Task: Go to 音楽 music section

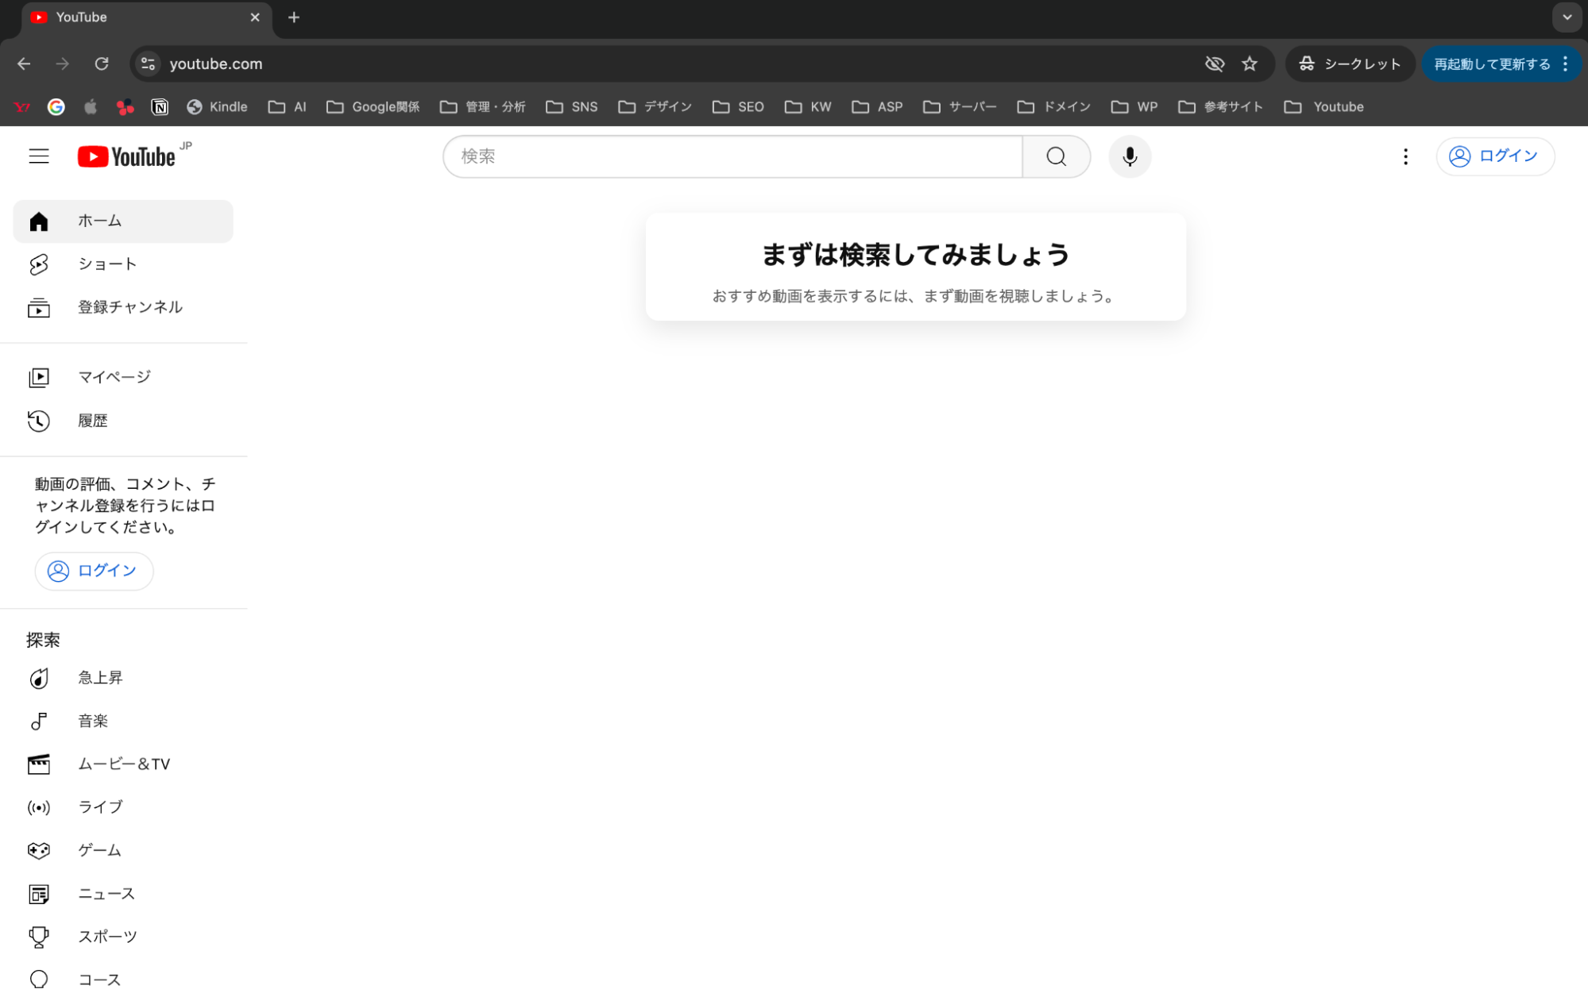Action: coord(92,721)
